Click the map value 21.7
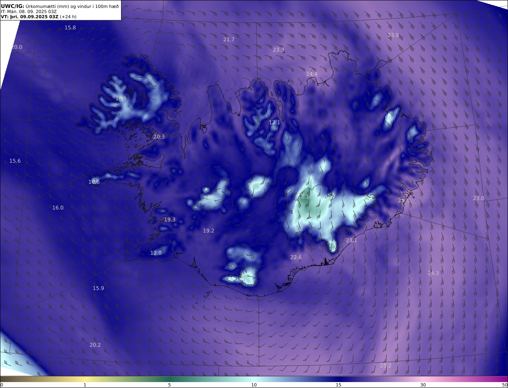The image size is (508, 388). click(229, 40)
